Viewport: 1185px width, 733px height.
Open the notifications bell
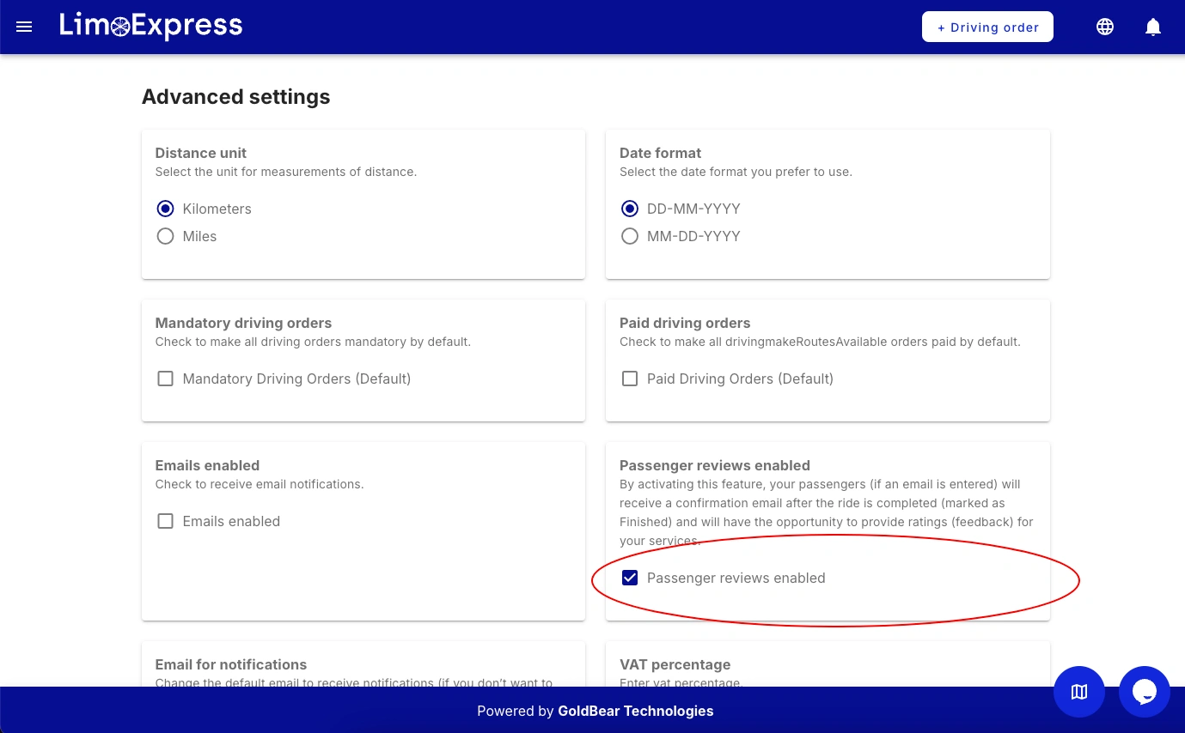click(x=1153, y=27)
